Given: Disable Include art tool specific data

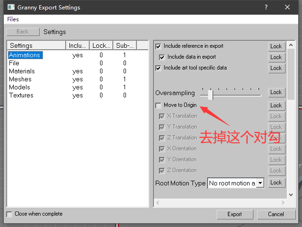Looking at the screenshot, I should pyautogui.click(x=159, y=68).
